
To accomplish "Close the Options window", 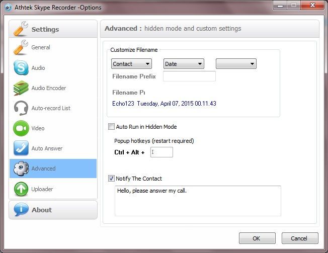I will [312, 5].
